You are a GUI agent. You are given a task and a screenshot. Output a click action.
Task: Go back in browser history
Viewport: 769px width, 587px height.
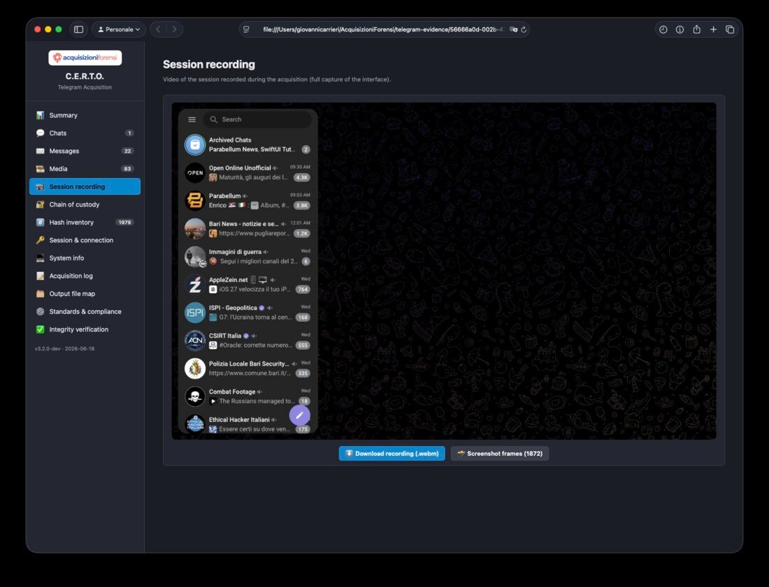tap(158, 29)
